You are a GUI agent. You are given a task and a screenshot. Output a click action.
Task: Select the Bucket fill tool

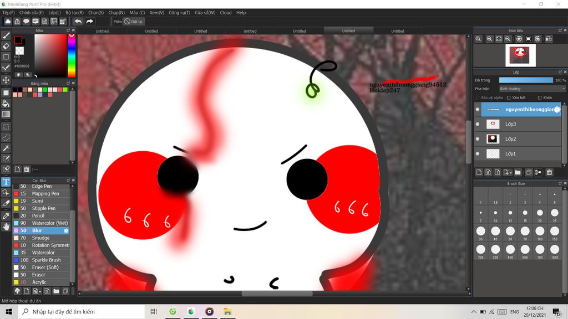(x=6, y=104)
